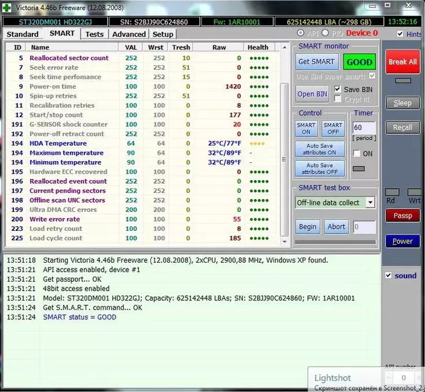Click the Recall button
Image resolution: width=425 pixels, height=392 pixels.
(x=402, y=127)
